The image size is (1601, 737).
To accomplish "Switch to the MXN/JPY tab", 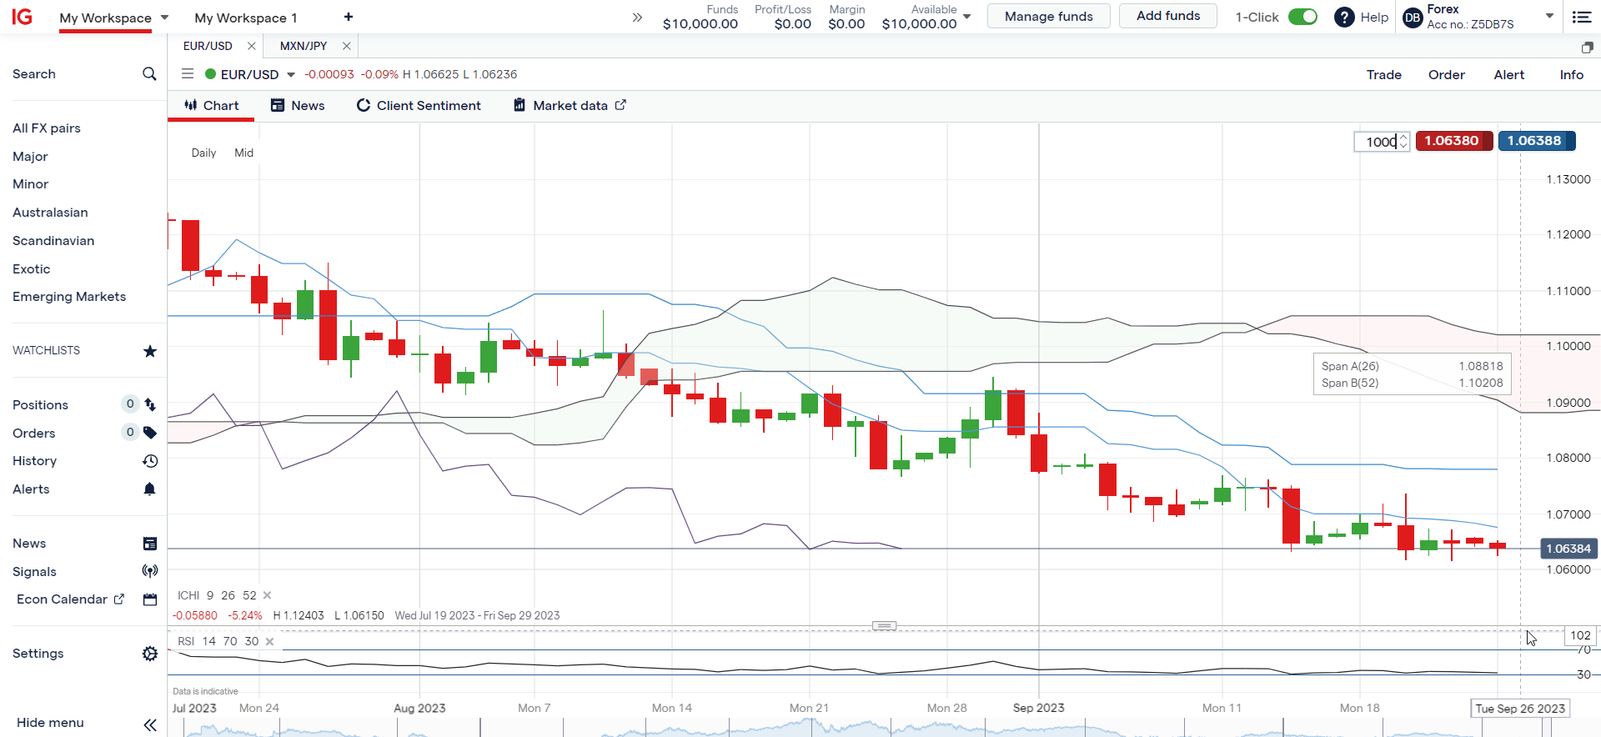I will [304, 46].
